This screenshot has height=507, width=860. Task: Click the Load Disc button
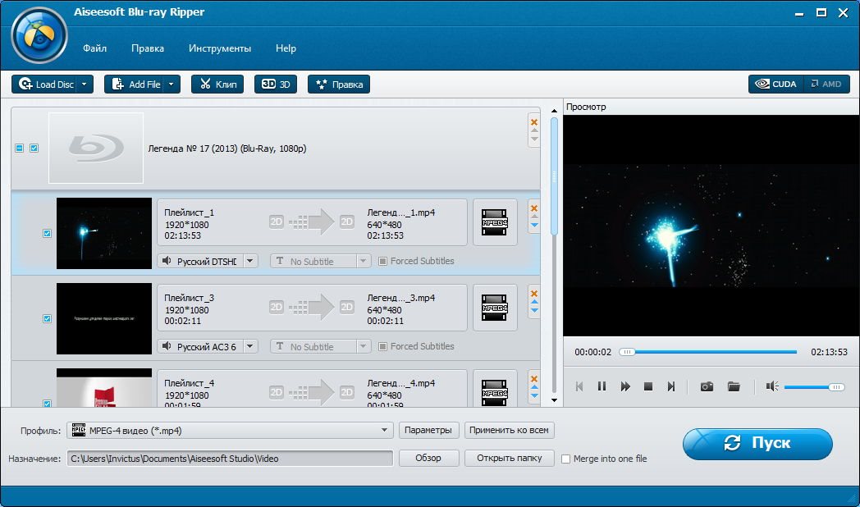point(45,84)
